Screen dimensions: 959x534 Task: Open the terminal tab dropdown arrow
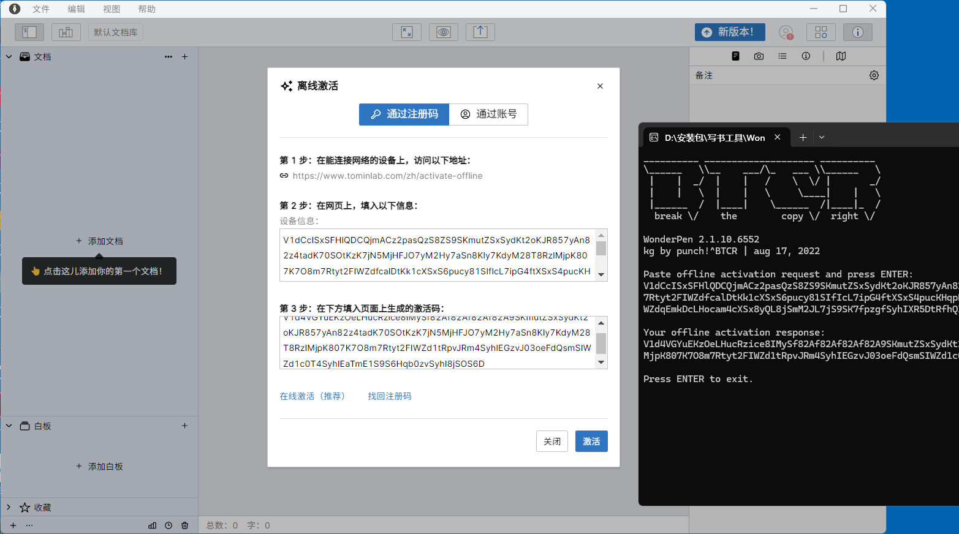(822, 138)
